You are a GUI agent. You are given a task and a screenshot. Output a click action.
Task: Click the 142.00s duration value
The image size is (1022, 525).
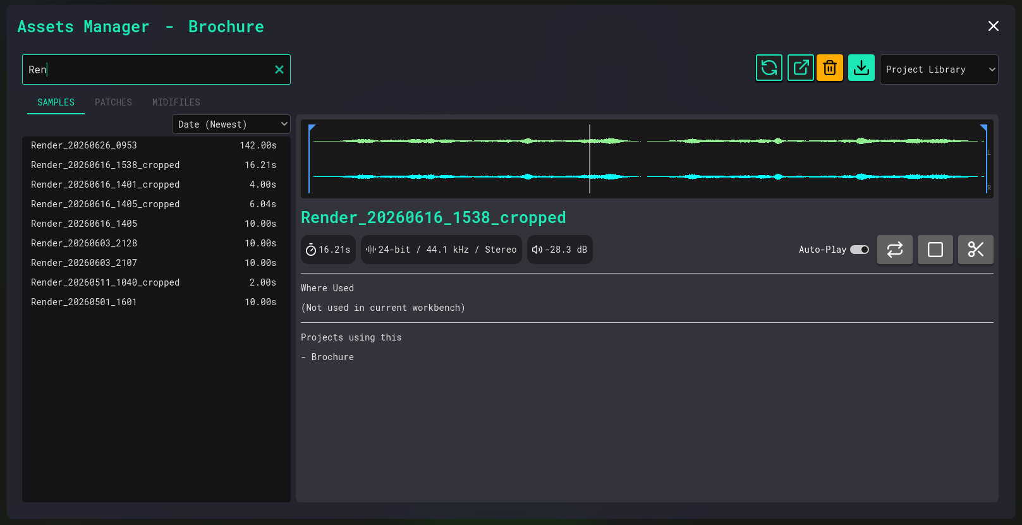point(258,145)
